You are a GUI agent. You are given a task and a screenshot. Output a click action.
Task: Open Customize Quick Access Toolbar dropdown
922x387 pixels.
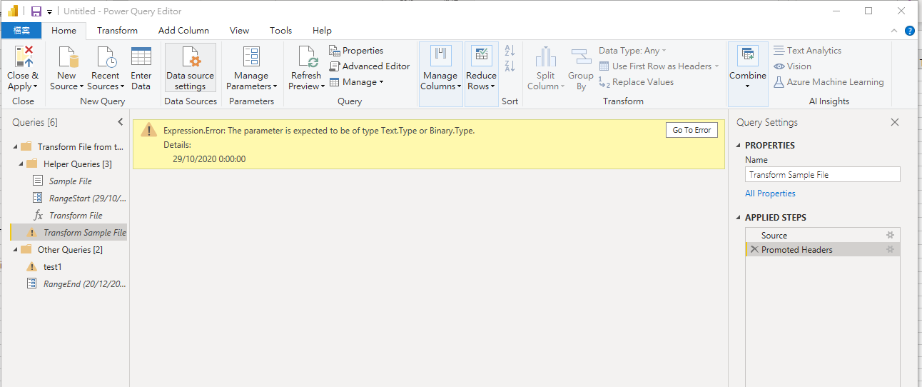tap(49, 12)
